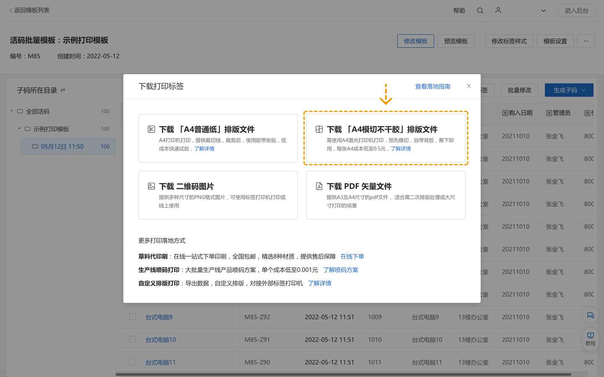The width and height of the screenshot is (604, 377).
Task: Check the checkbox for 台式电脑9 row
Action: pyautogui.click(x=133, y=317)
